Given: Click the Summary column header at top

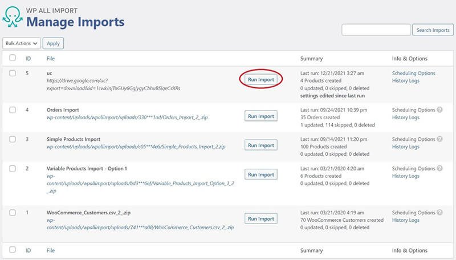Looking at the screenshot, I should [x=311, y=59].
